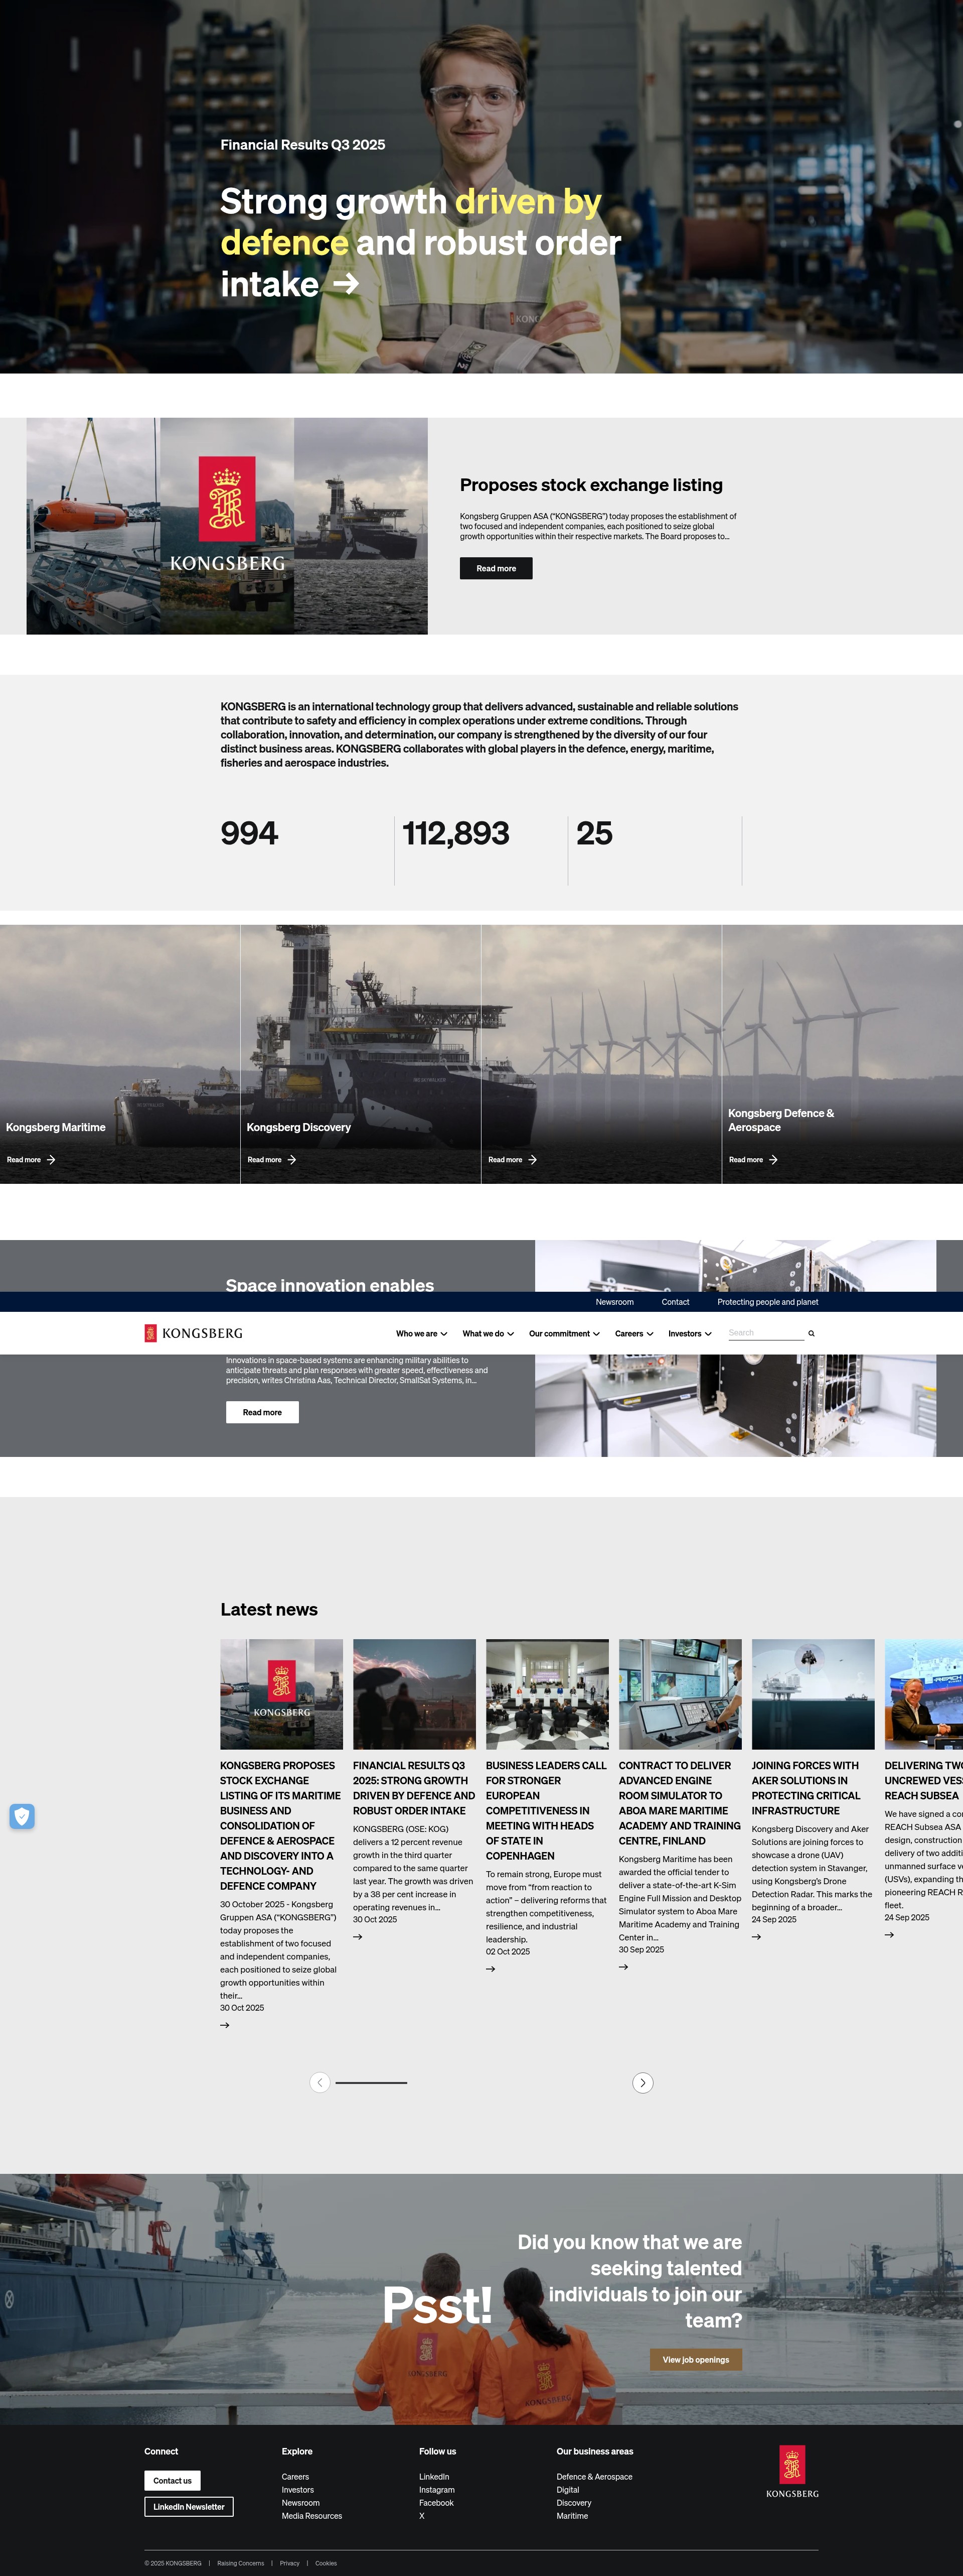Click 'Business leaders call for stronger' headline
The height and width of the screenshot is (2576, 963).
(546, 1810)
